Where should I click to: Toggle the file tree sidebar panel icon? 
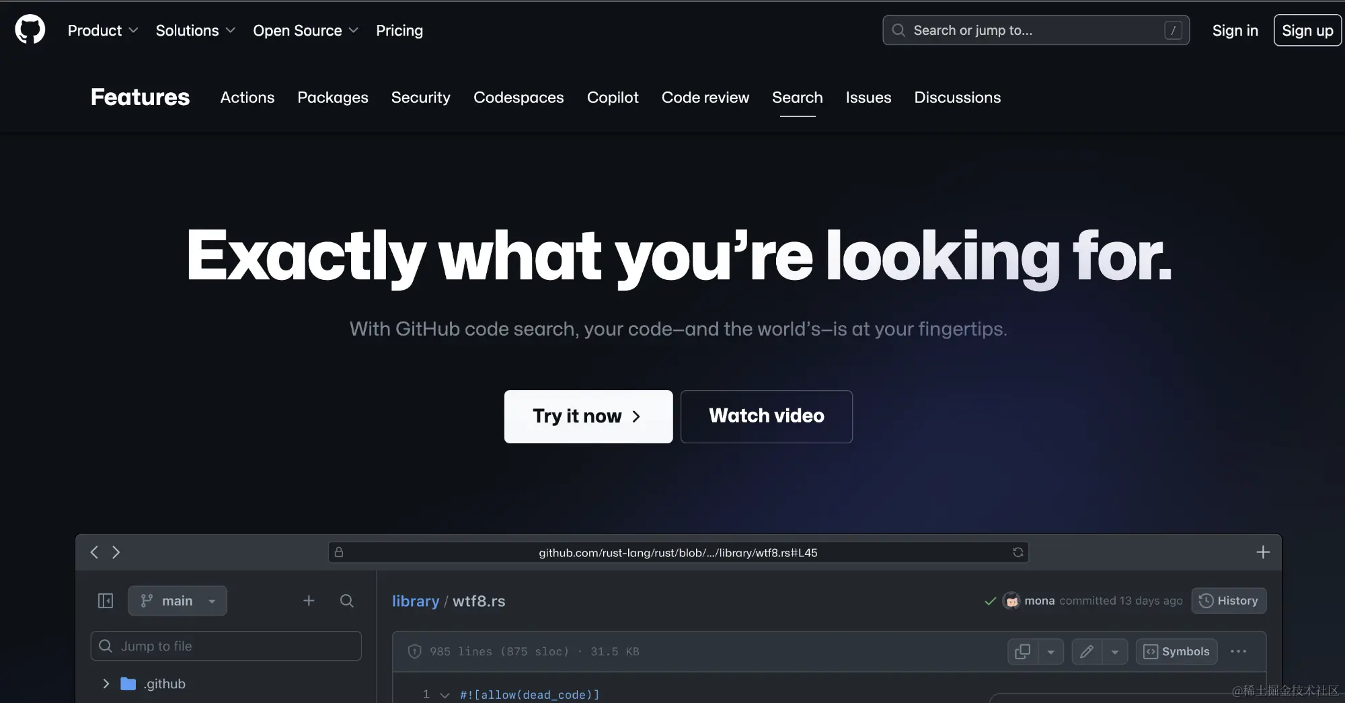click(x=106, y=601)
